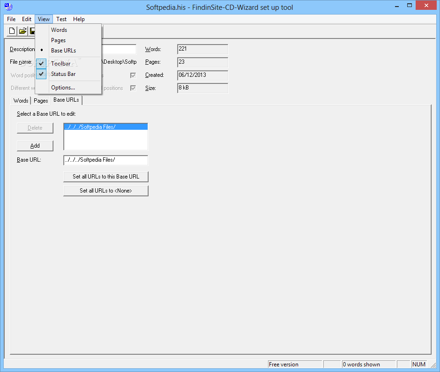Click the Pages count field showing 23
Viewport: 440px width, 372px height.
click(x=202, y=62)
